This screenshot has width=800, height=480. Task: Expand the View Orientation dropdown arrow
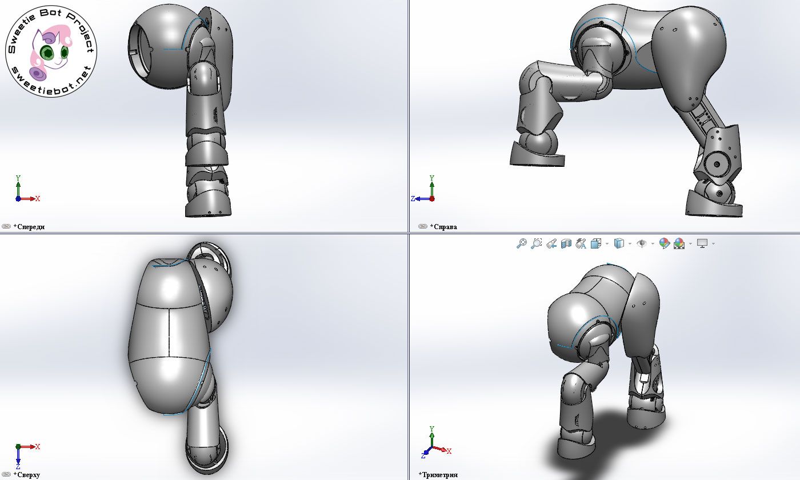(607, 244)
